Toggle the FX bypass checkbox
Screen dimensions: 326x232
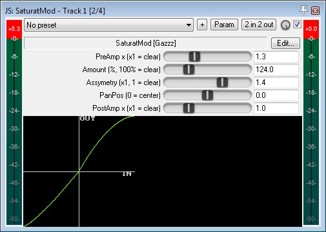click(x=298, y=24)
